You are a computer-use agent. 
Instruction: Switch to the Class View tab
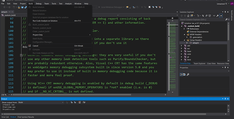point(211,64)
